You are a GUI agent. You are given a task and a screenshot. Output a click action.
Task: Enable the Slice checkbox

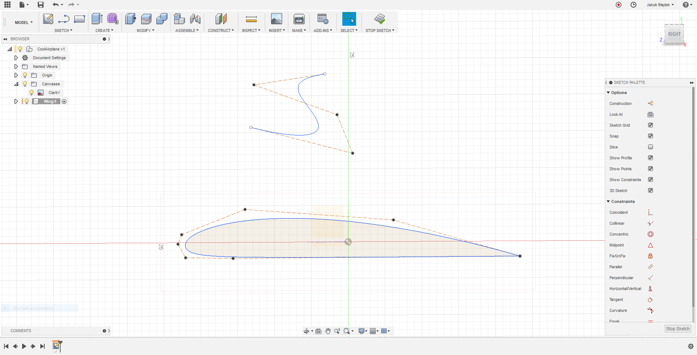tap(650, 147)
